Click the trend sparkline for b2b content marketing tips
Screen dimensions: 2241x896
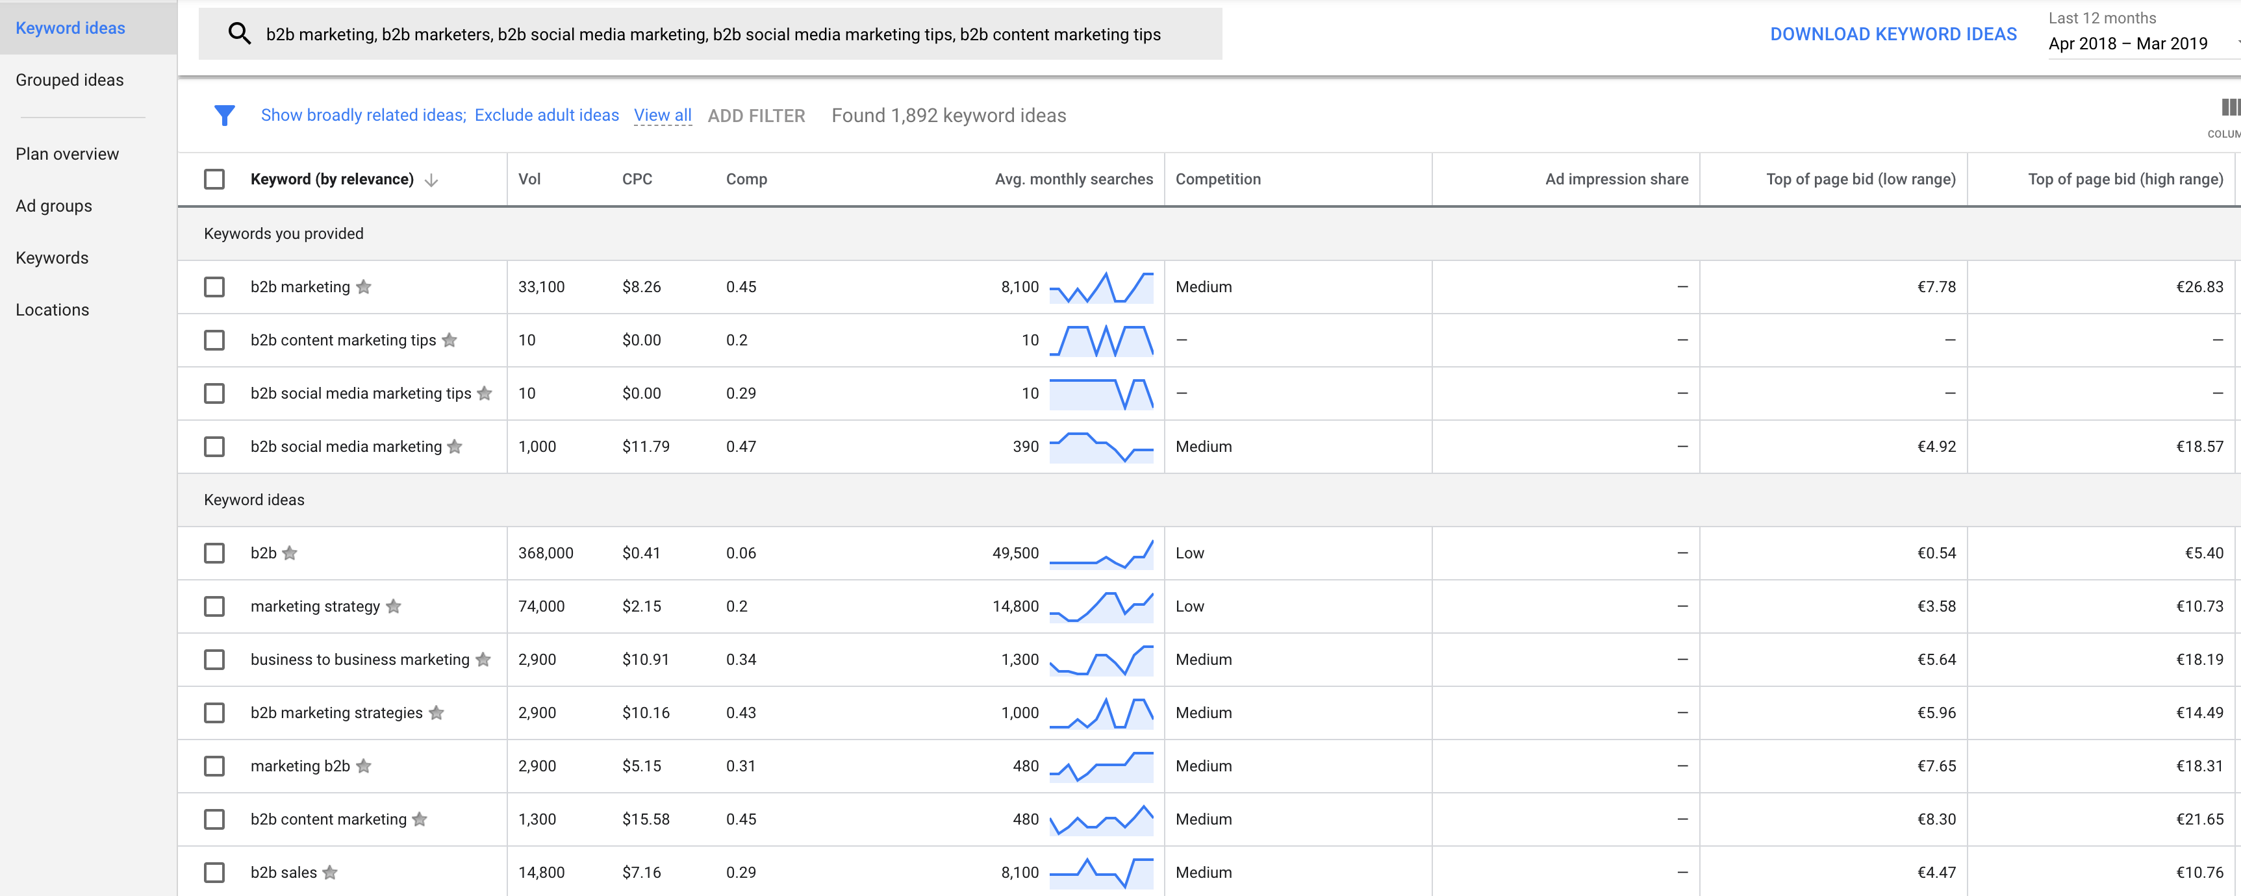1102,340
